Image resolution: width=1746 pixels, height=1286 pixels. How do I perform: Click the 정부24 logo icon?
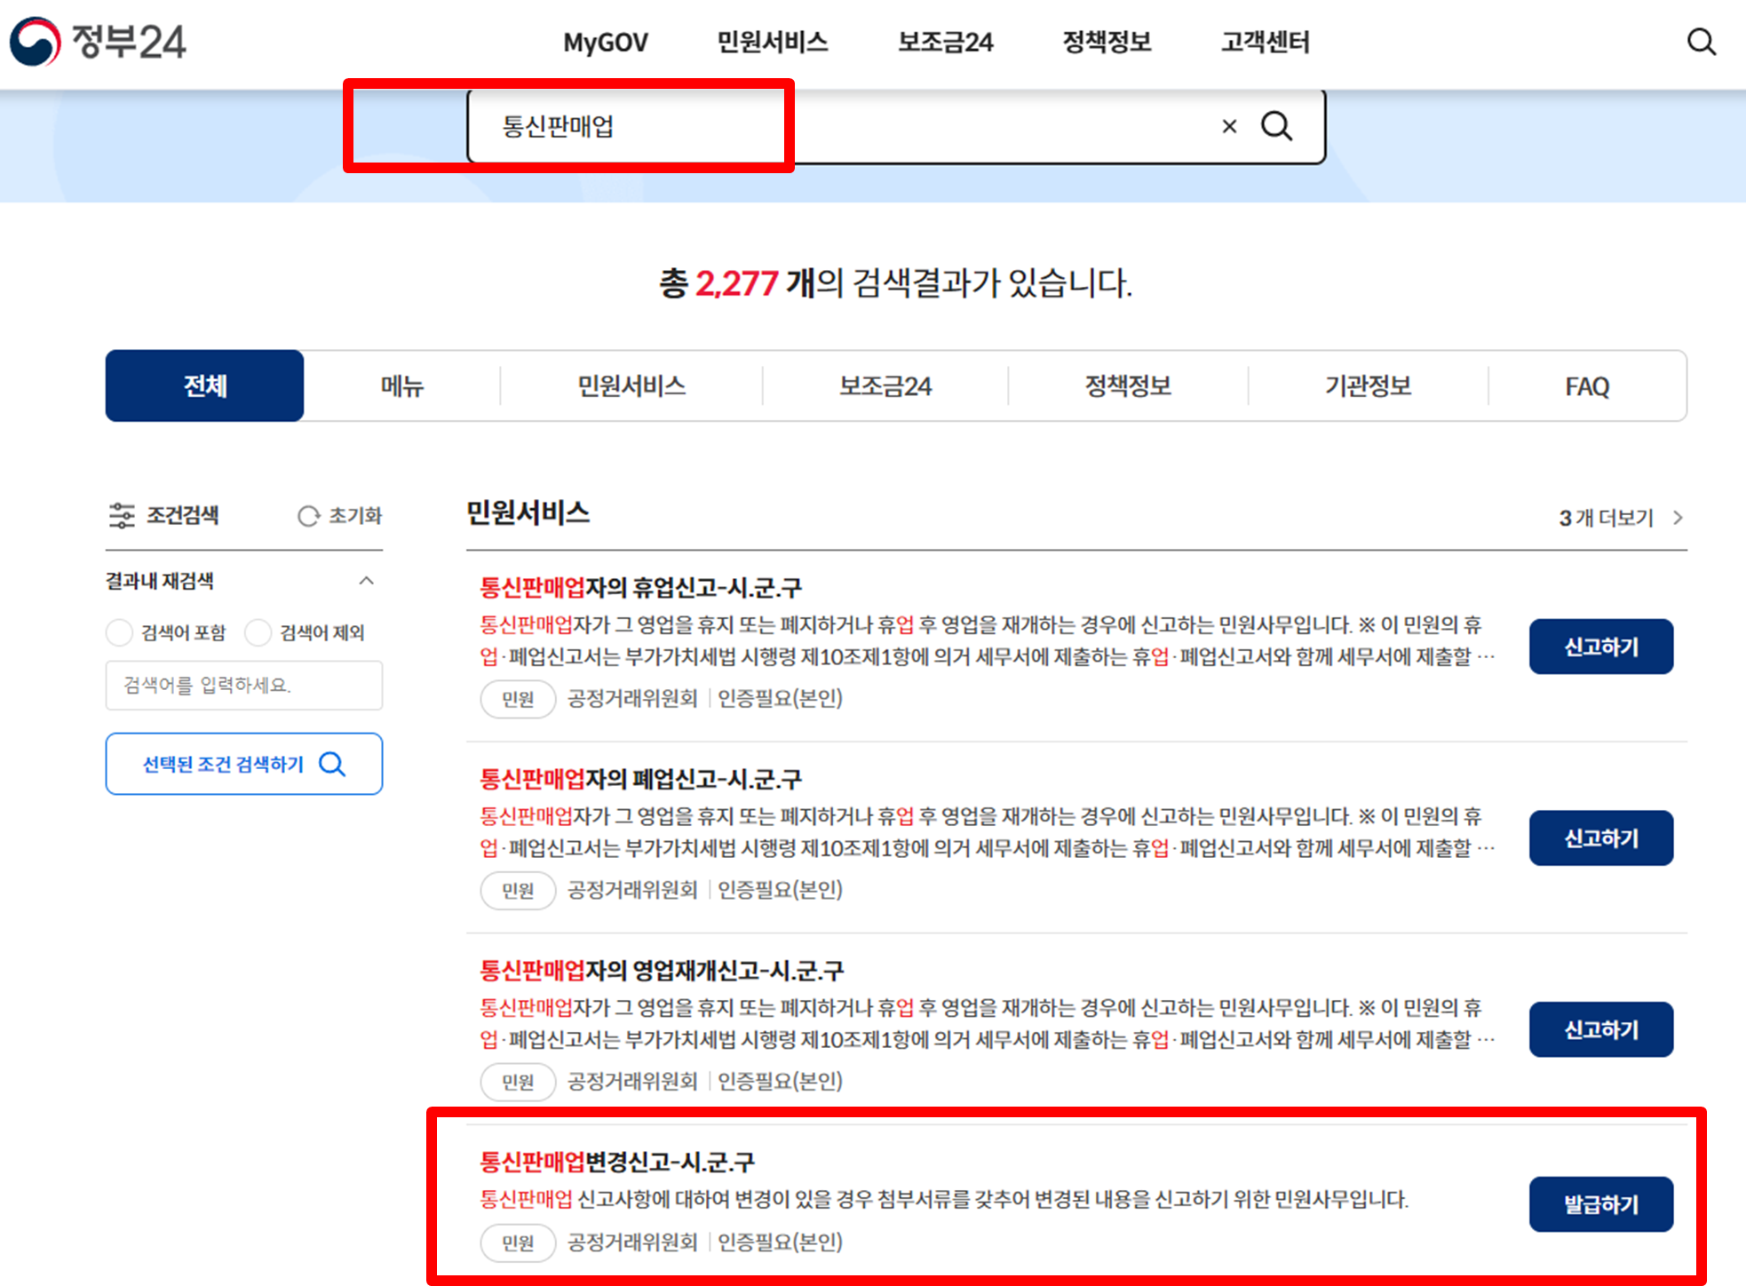coord(36,41)
